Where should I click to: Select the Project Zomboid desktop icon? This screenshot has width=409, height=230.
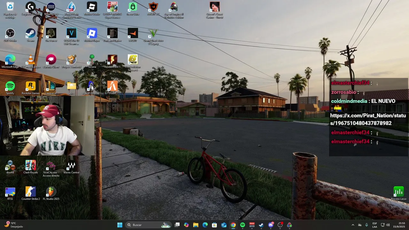point(72,61)
